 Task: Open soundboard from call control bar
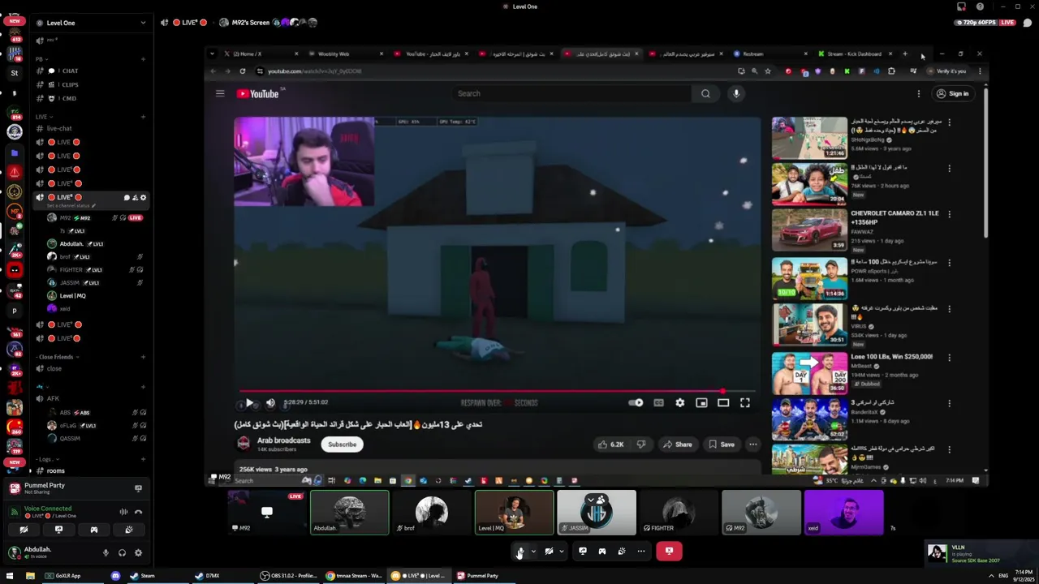point(621,551)
